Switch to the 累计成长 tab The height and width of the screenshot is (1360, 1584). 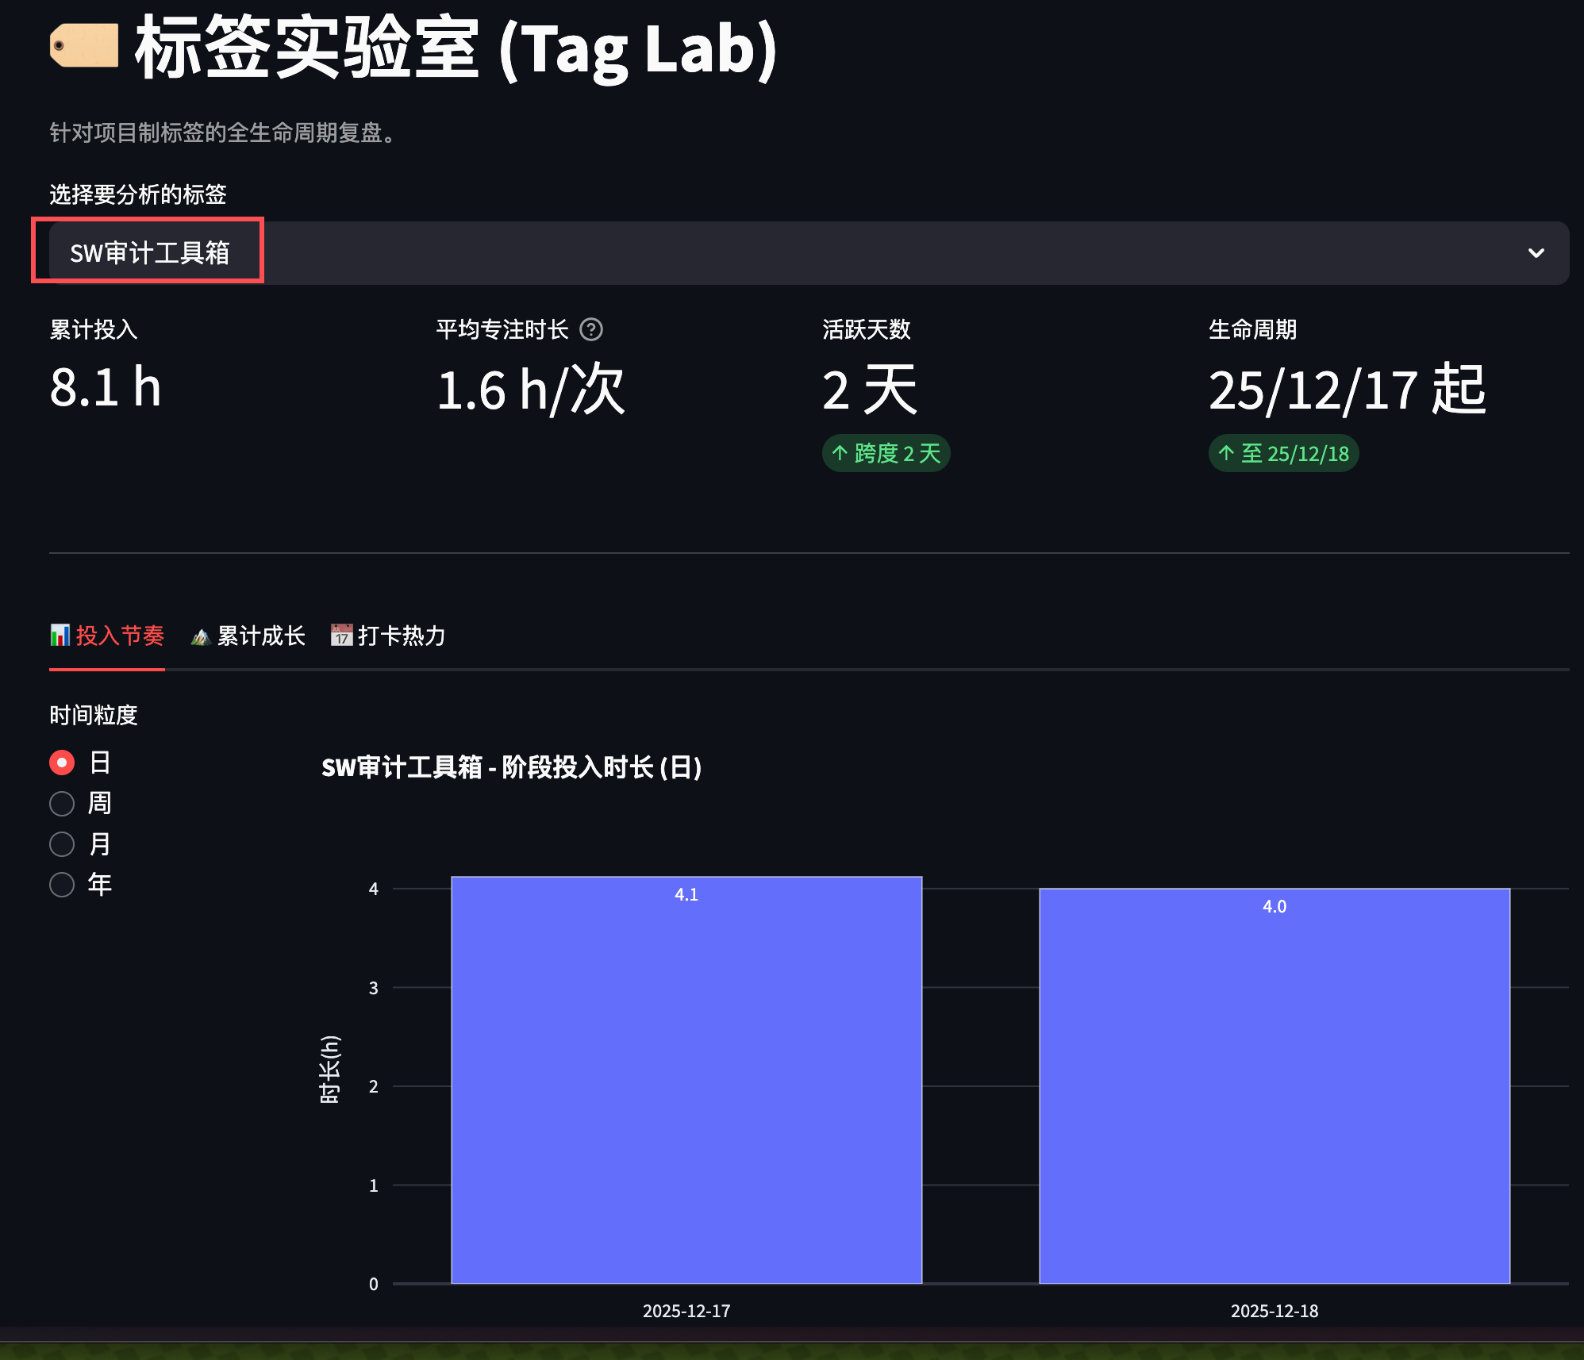tap(260, 636)
